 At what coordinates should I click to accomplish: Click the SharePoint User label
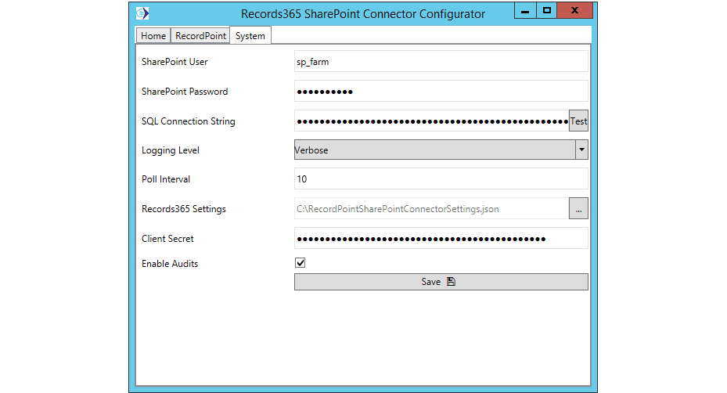point(175,62)
